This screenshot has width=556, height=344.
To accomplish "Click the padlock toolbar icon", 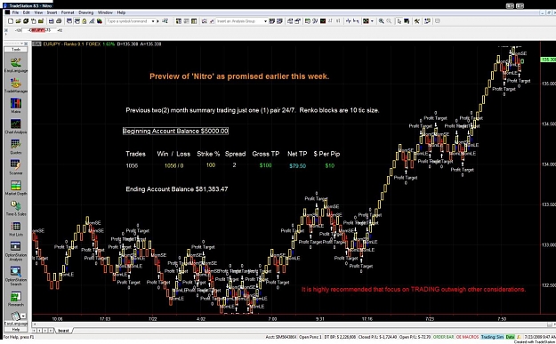I will 85,21.
